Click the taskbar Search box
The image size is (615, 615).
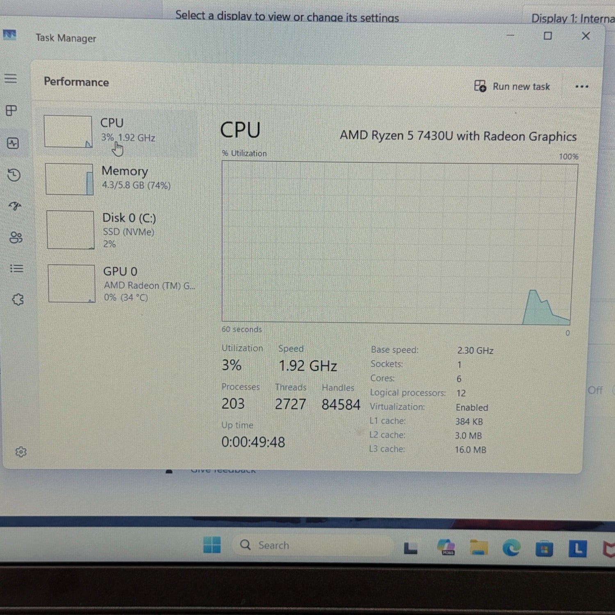click(312, 545)
